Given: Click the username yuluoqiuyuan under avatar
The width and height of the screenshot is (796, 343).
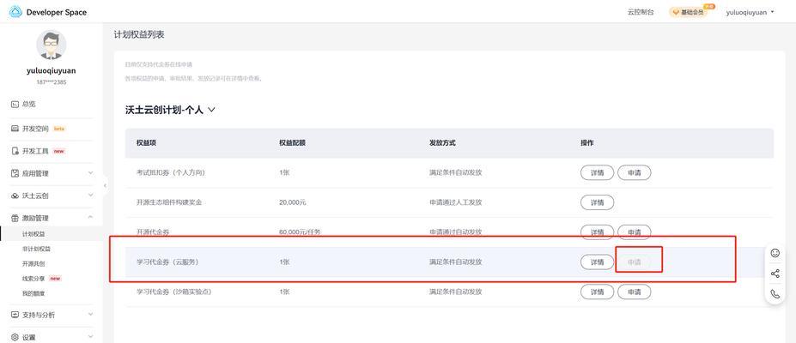Looking at the screenshot, I should coord(52,71).
